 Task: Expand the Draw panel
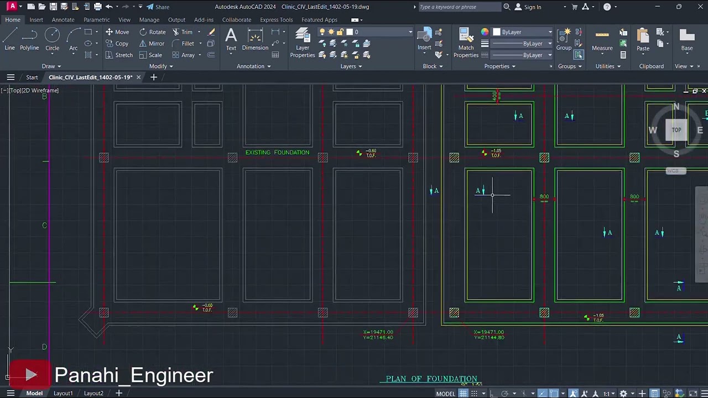point(51,66)
